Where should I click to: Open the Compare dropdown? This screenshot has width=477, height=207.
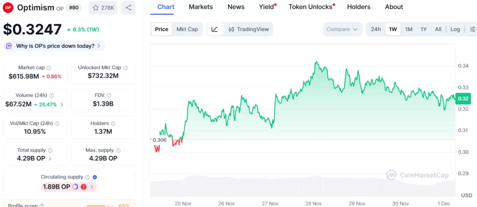[x=342, y=29]
